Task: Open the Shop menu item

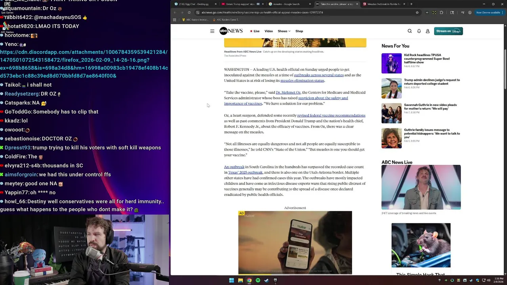Action: 299,31
